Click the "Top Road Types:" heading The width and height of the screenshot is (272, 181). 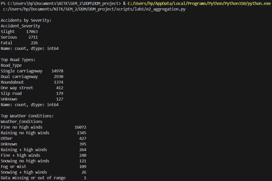click(18, 60)
